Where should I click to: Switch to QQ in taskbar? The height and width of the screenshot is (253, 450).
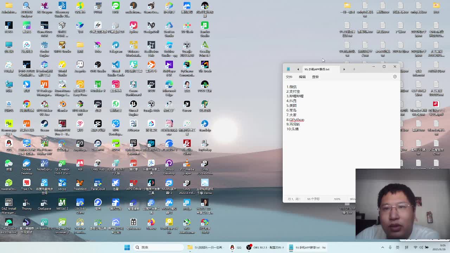[236, 247]
